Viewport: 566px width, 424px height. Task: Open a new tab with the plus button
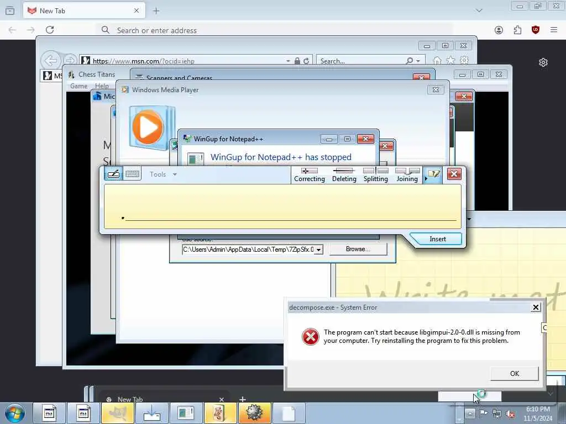point(156,11)
